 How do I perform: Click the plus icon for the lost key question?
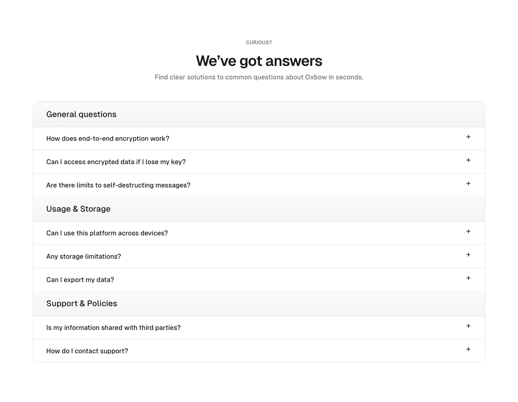[468, 160]
